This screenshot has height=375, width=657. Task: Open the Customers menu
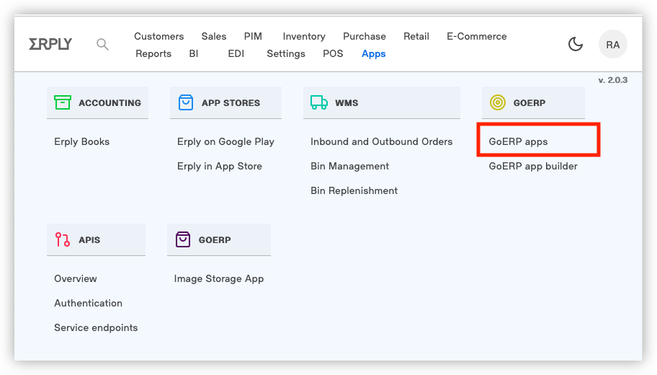pyautogui.click(x=158, y=37)
